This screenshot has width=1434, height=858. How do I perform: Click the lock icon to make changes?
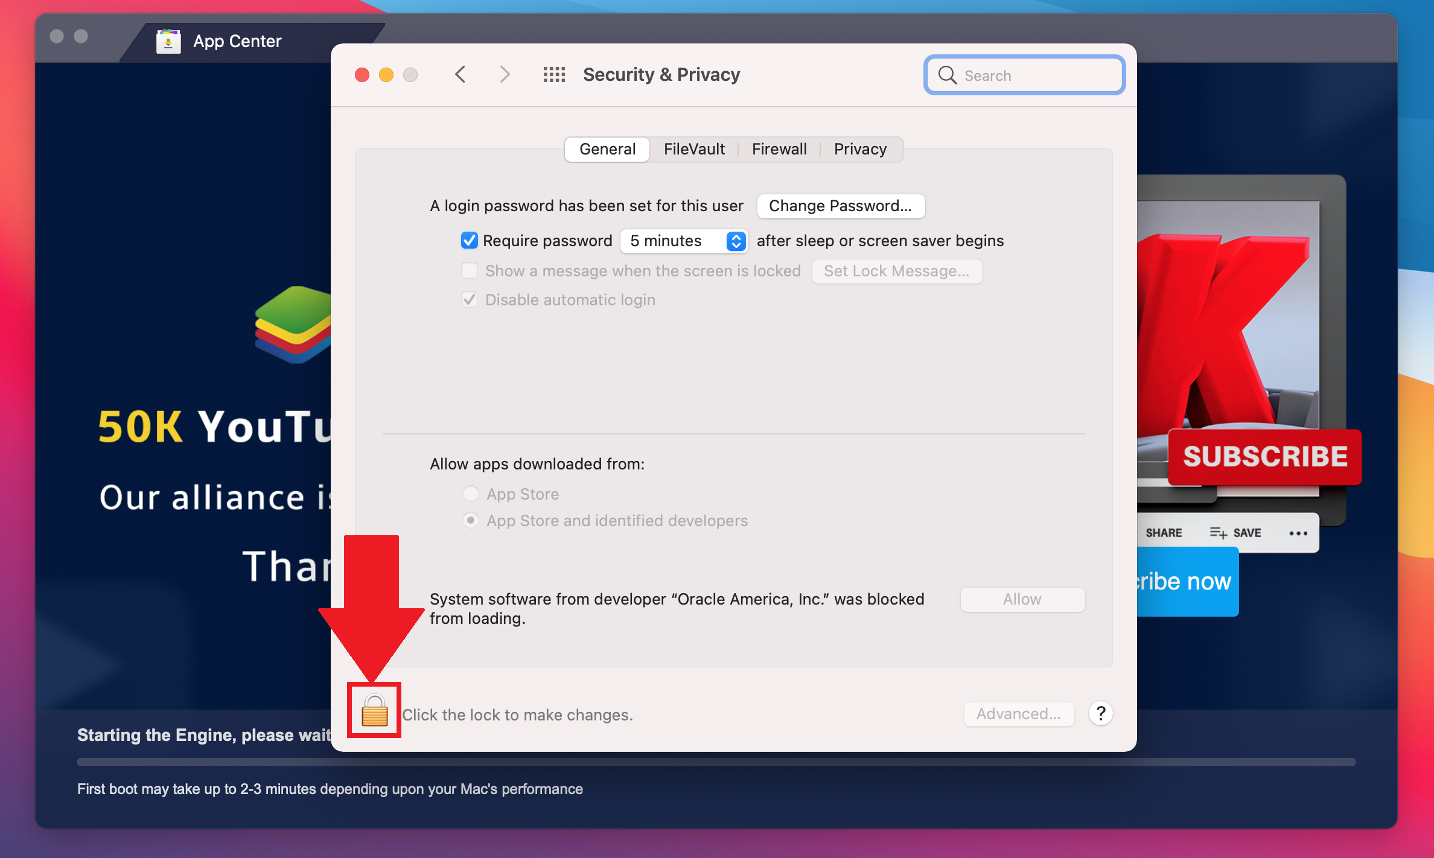[x=374, y=713]
